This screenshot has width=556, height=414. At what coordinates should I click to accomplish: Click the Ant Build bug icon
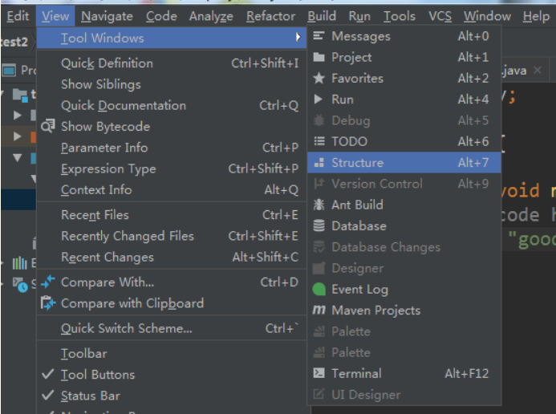(x=319, y=205)
